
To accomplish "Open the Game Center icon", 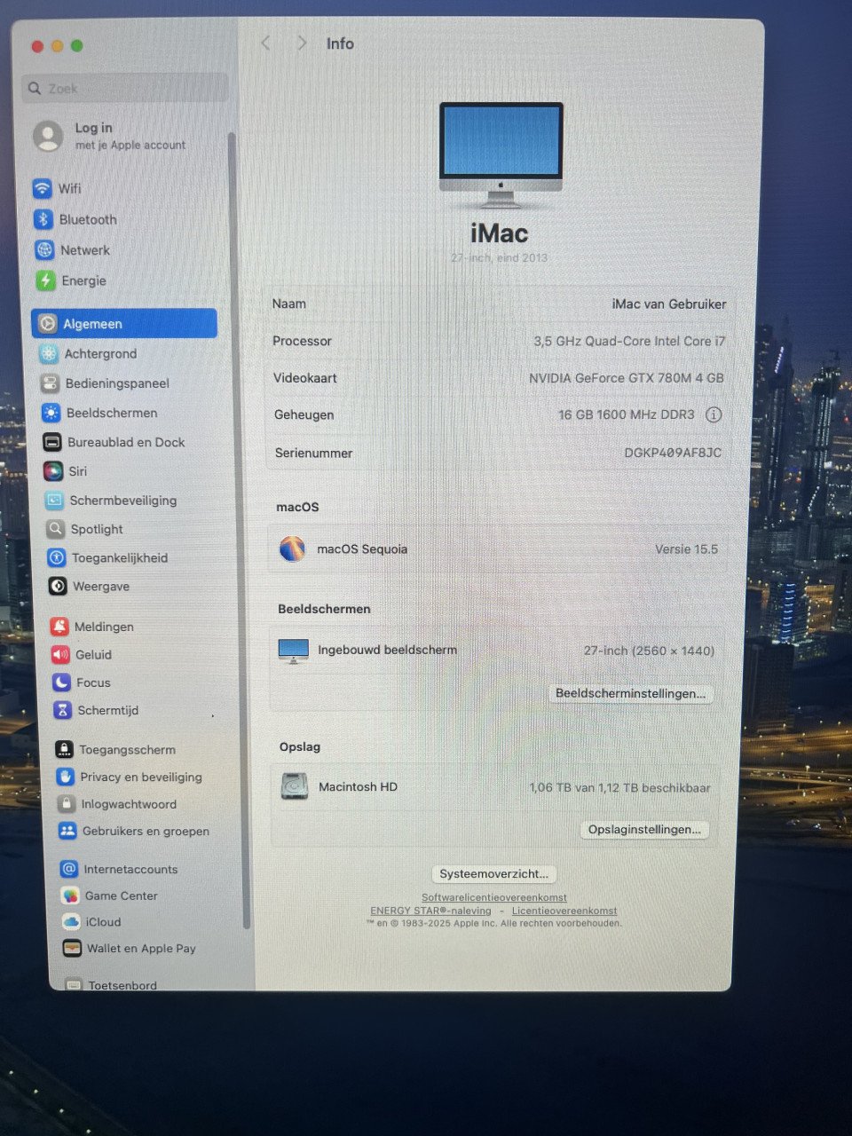I will tap(69, 895).
